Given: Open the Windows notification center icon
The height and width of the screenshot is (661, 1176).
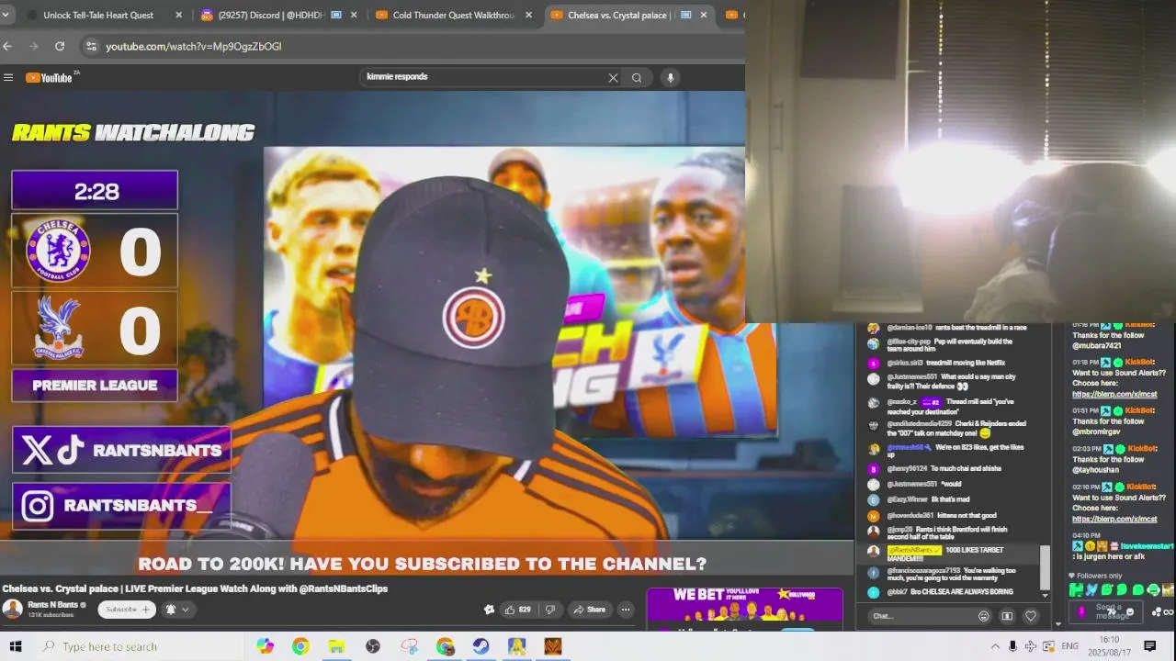Looking at the screenshot, I should 1150,646.
